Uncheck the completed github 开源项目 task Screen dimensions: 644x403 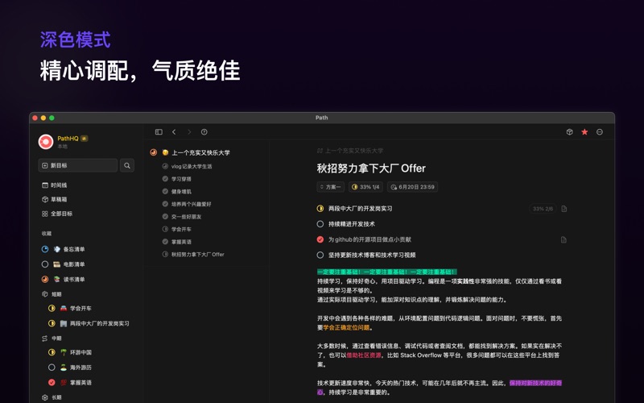[x=320, y=239]
